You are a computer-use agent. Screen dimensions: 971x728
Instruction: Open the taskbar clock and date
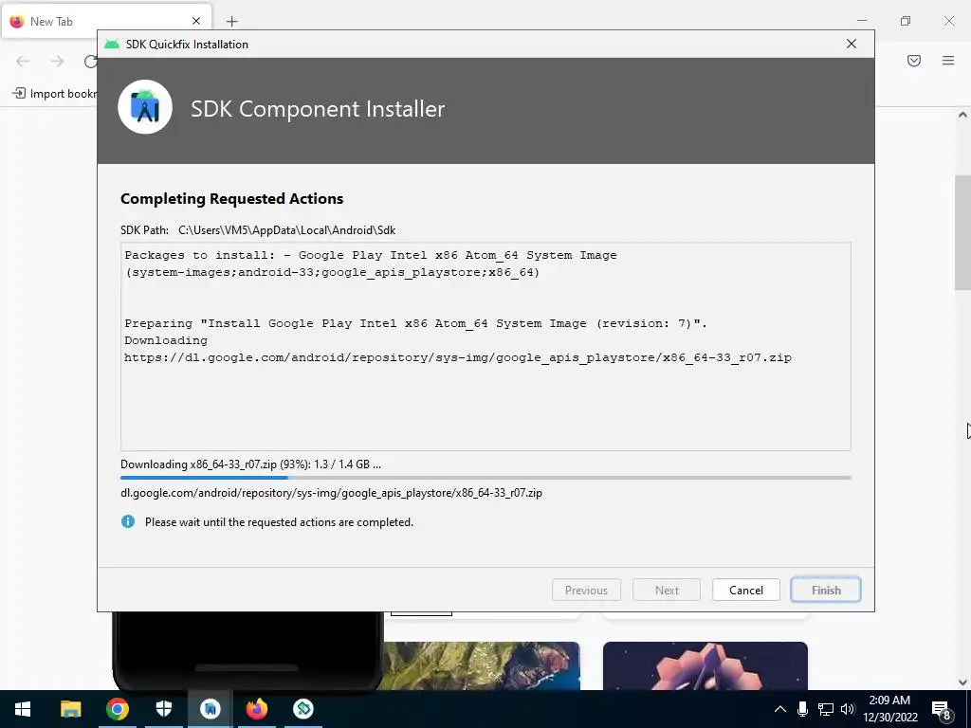(x=889, y=709)
